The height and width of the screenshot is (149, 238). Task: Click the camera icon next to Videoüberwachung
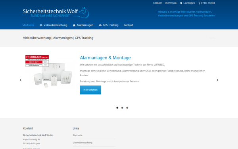41,25
